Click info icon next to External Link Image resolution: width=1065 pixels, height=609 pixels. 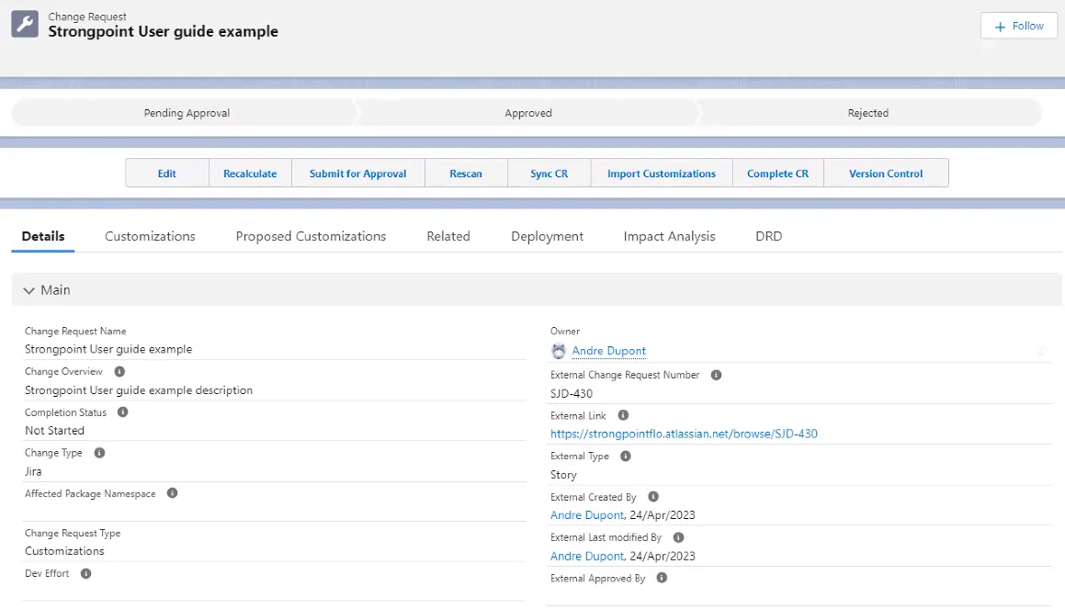(623, 415)
